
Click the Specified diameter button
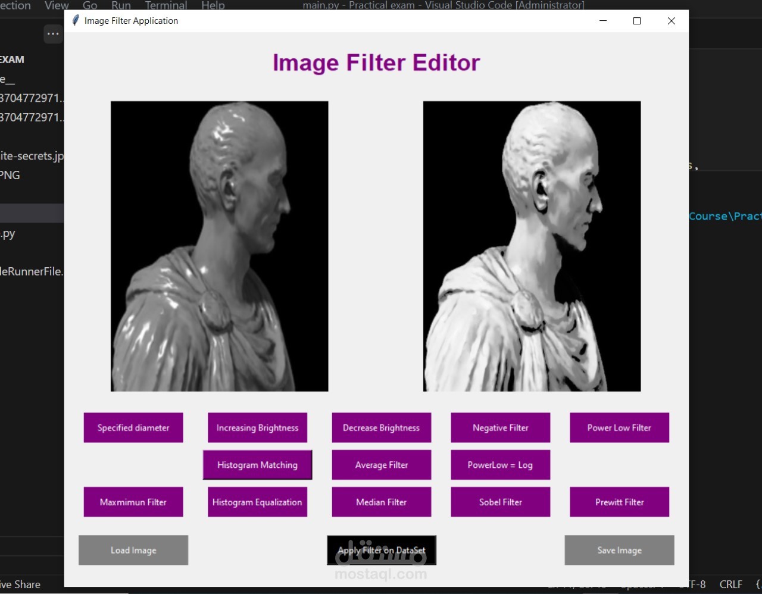[133, 427]
